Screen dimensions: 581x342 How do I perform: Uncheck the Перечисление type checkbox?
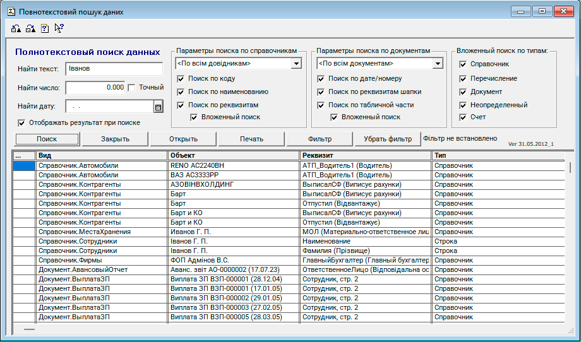point(463,78)
